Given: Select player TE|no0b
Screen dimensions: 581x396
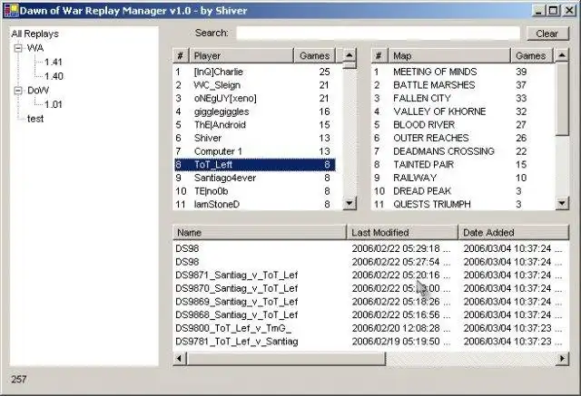Looking at the screenshot, I should point(255,191).
